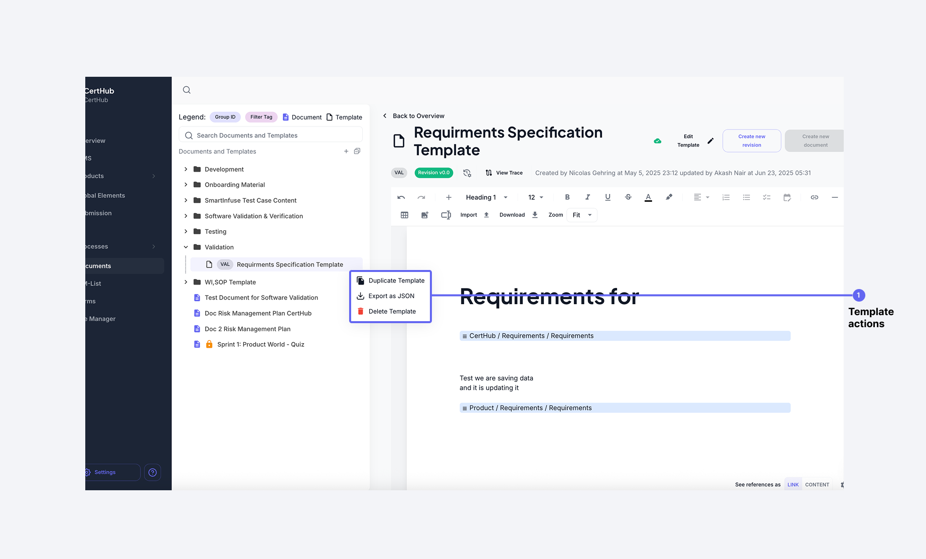
Task: Click the insert image icon
Action: [x=425, y=215]
